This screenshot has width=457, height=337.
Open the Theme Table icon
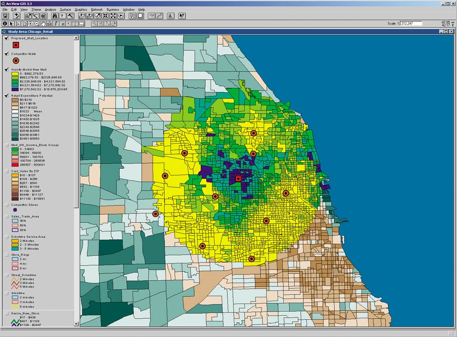(43, 15)
